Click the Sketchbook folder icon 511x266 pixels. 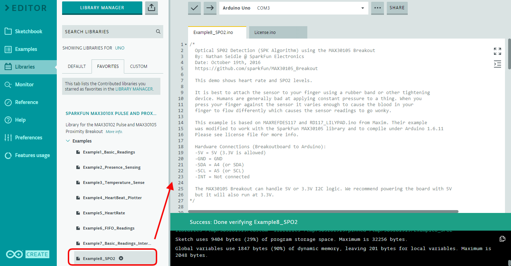point(8,31)
